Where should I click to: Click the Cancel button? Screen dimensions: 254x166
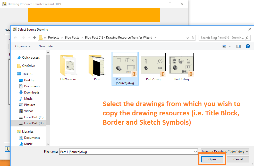pyautogui.click(x=238, y=159)
